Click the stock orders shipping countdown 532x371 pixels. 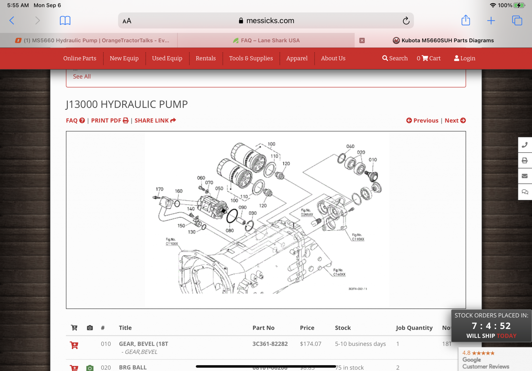click(x=491, y=326)
